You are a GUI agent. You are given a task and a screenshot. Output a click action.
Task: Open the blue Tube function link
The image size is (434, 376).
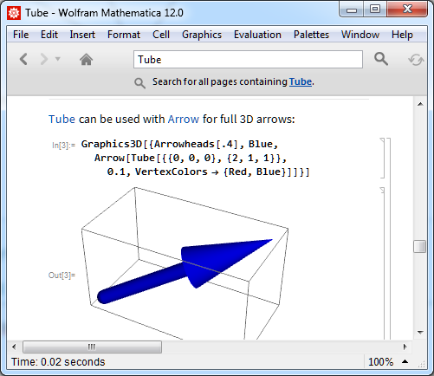[x=62, y=119]
